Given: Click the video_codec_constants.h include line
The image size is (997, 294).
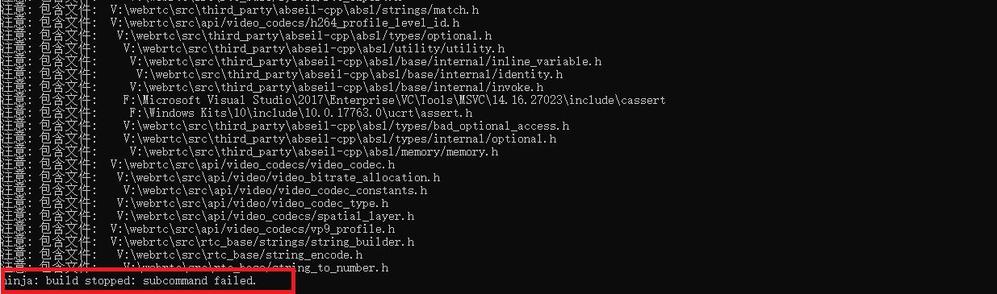Looking at the screenshot, I should [214, 191].
